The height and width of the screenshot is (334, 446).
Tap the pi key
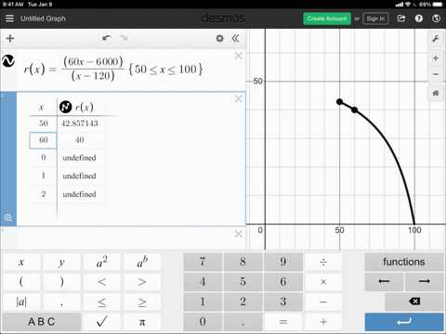click(142, 322)
